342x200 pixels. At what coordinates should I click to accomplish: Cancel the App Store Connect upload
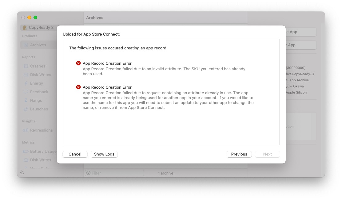[x=75, y=154]
